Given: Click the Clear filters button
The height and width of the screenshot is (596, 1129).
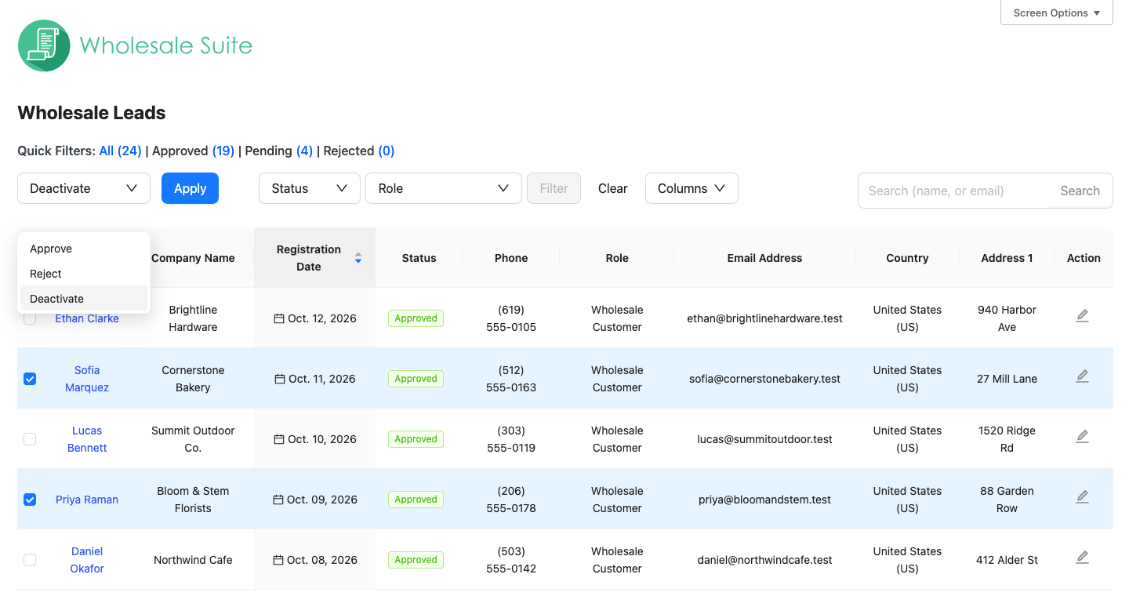Looking at the screenshot, I should pyautogui.click(x=612, y=188).
